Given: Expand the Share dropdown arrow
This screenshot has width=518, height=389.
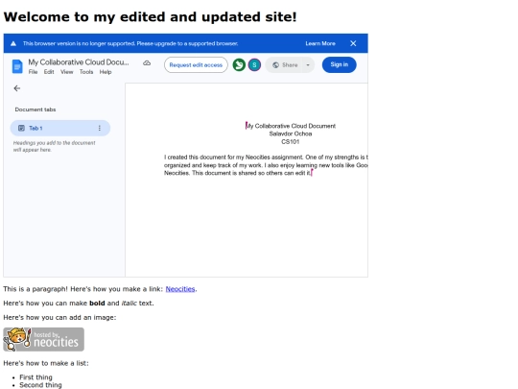Looking at the screenshot, I should click(308, 65).
